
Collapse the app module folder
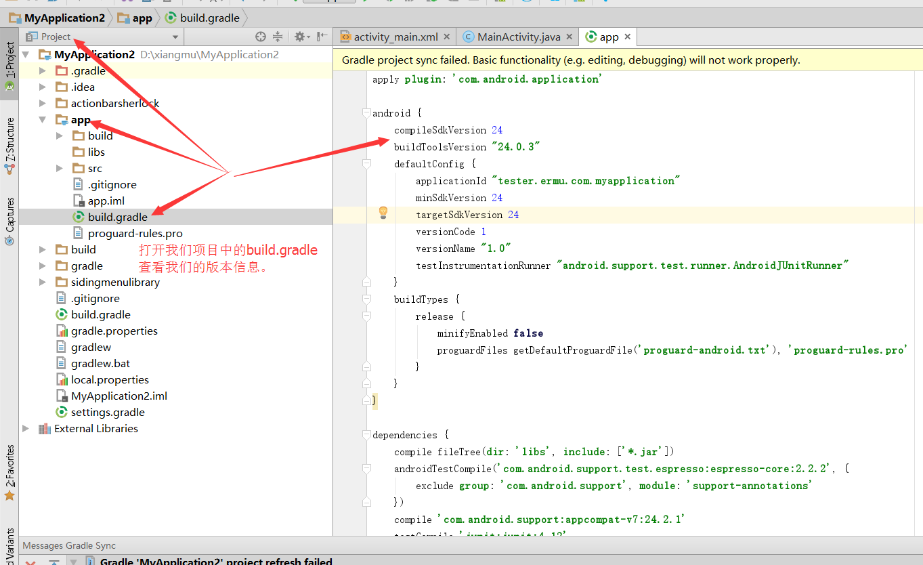click(x=43, y=119)
